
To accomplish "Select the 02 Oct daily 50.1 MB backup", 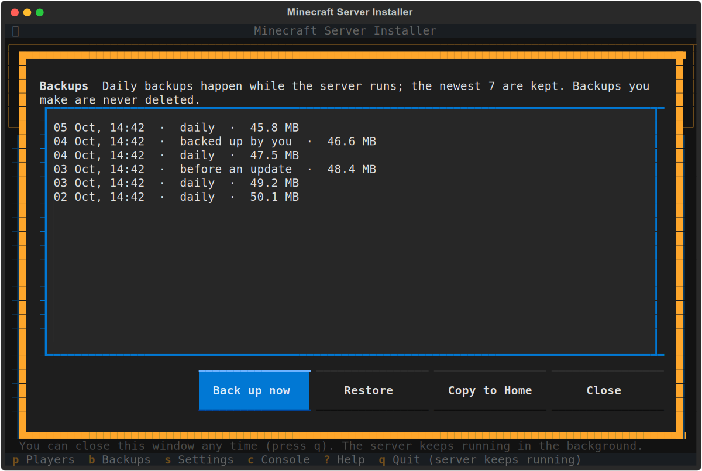I will tap(351, 197).
